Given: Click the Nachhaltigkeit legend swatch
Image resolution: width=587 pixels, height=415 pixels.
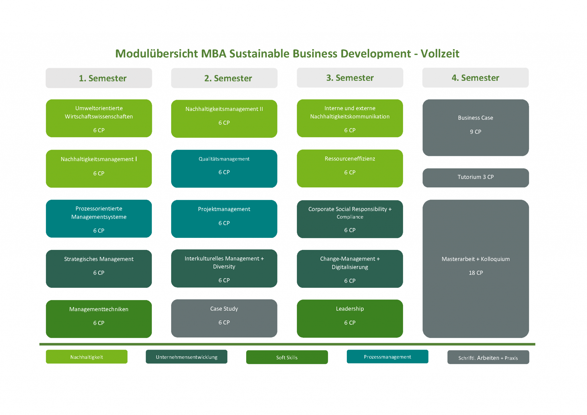Looking at the screenshot, I should coord(87,357).
